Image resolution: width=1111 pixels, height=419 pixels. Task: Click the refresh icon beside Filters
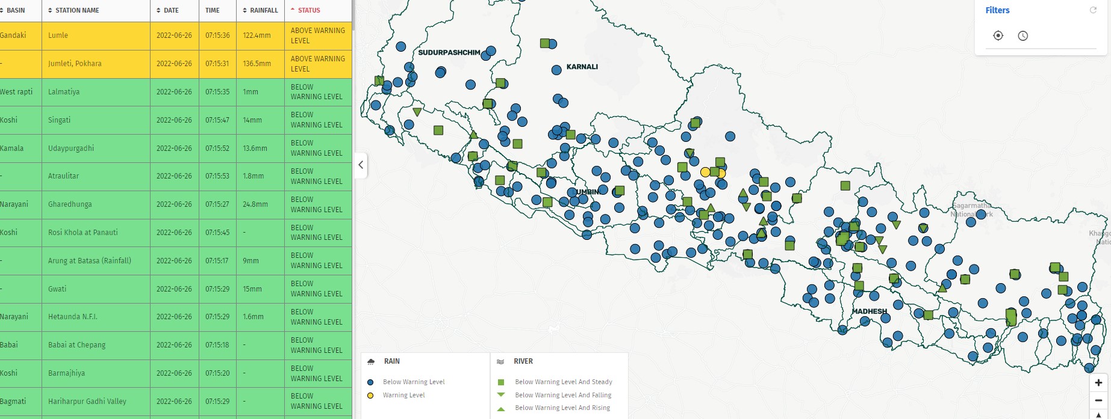pyautogui.click(x=1093, y=10)
